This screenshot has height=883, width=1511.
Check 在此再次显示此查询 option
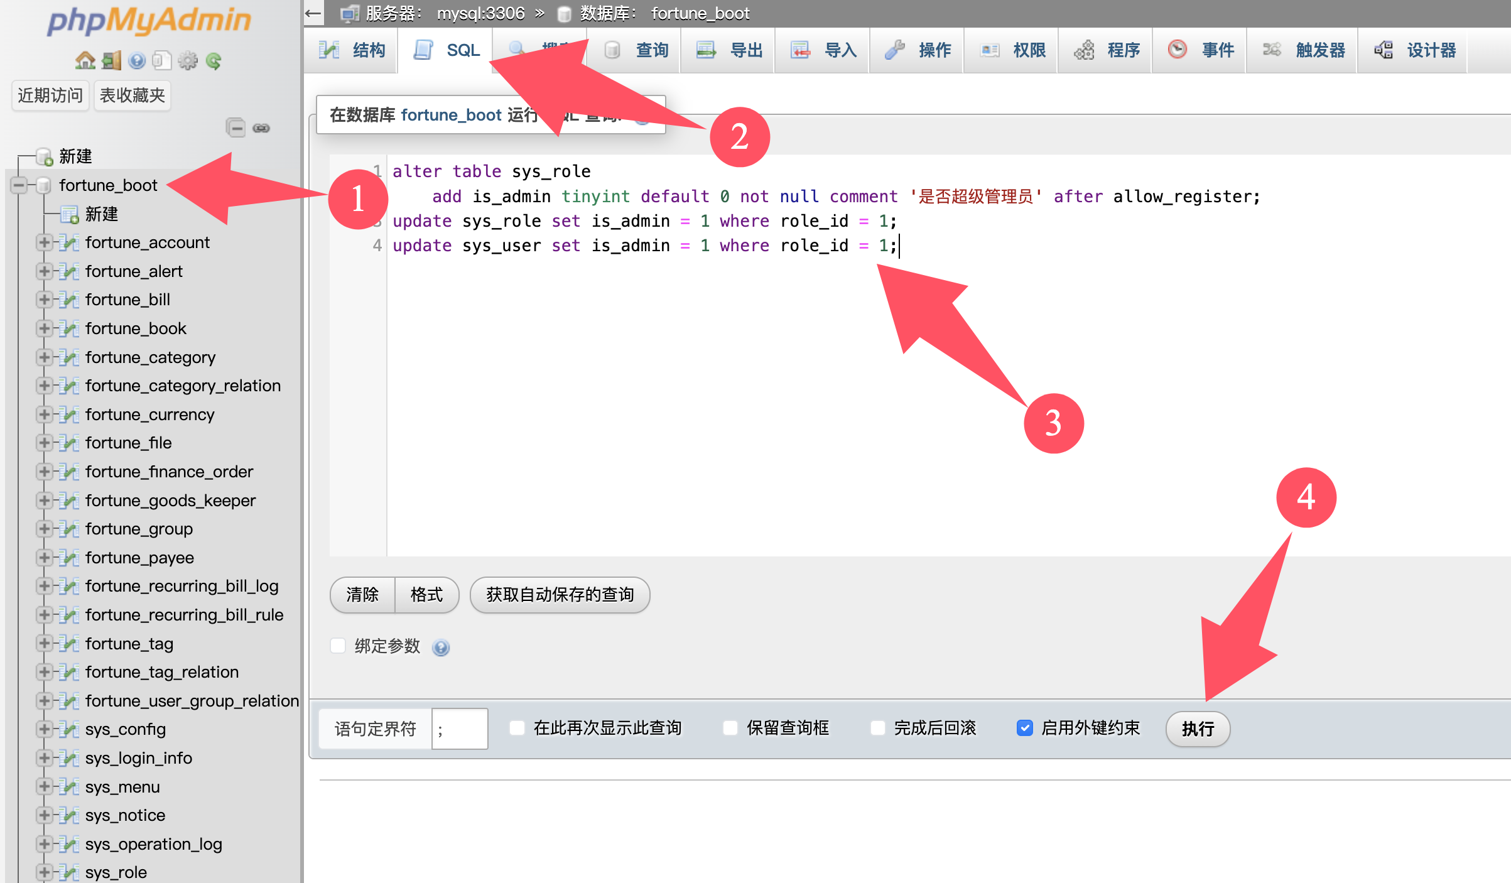pos(517,728)
